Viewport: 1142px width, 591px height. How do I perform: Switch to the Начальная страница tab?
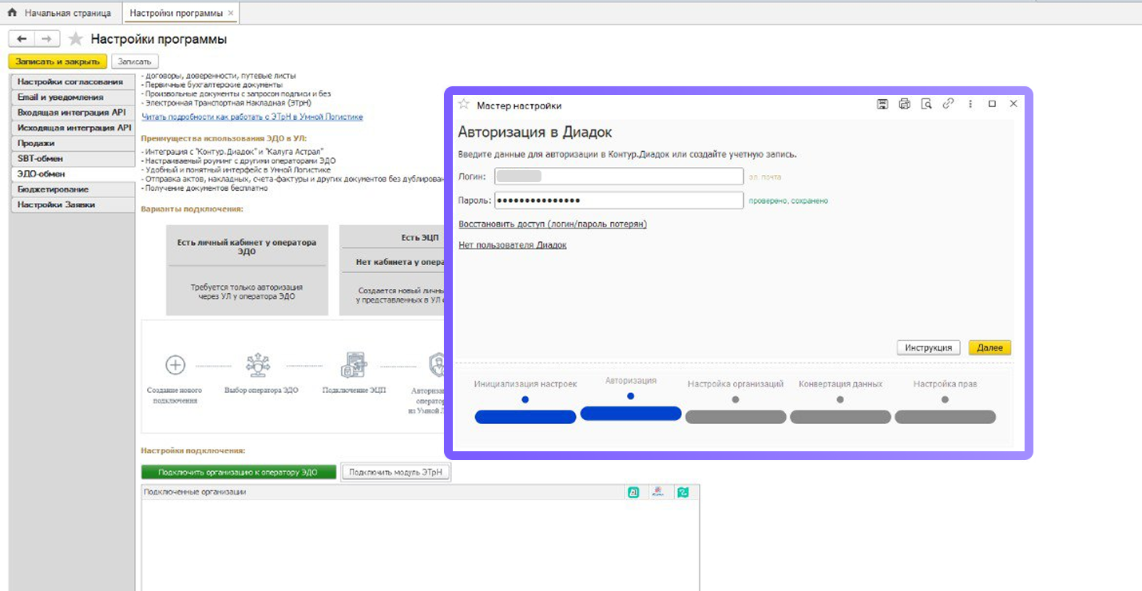(x=61, y=14)
